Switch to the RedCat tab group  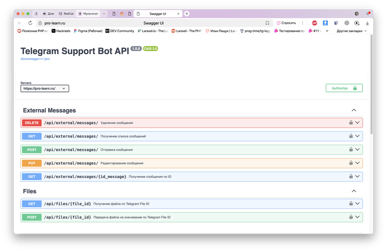(66, 13)
